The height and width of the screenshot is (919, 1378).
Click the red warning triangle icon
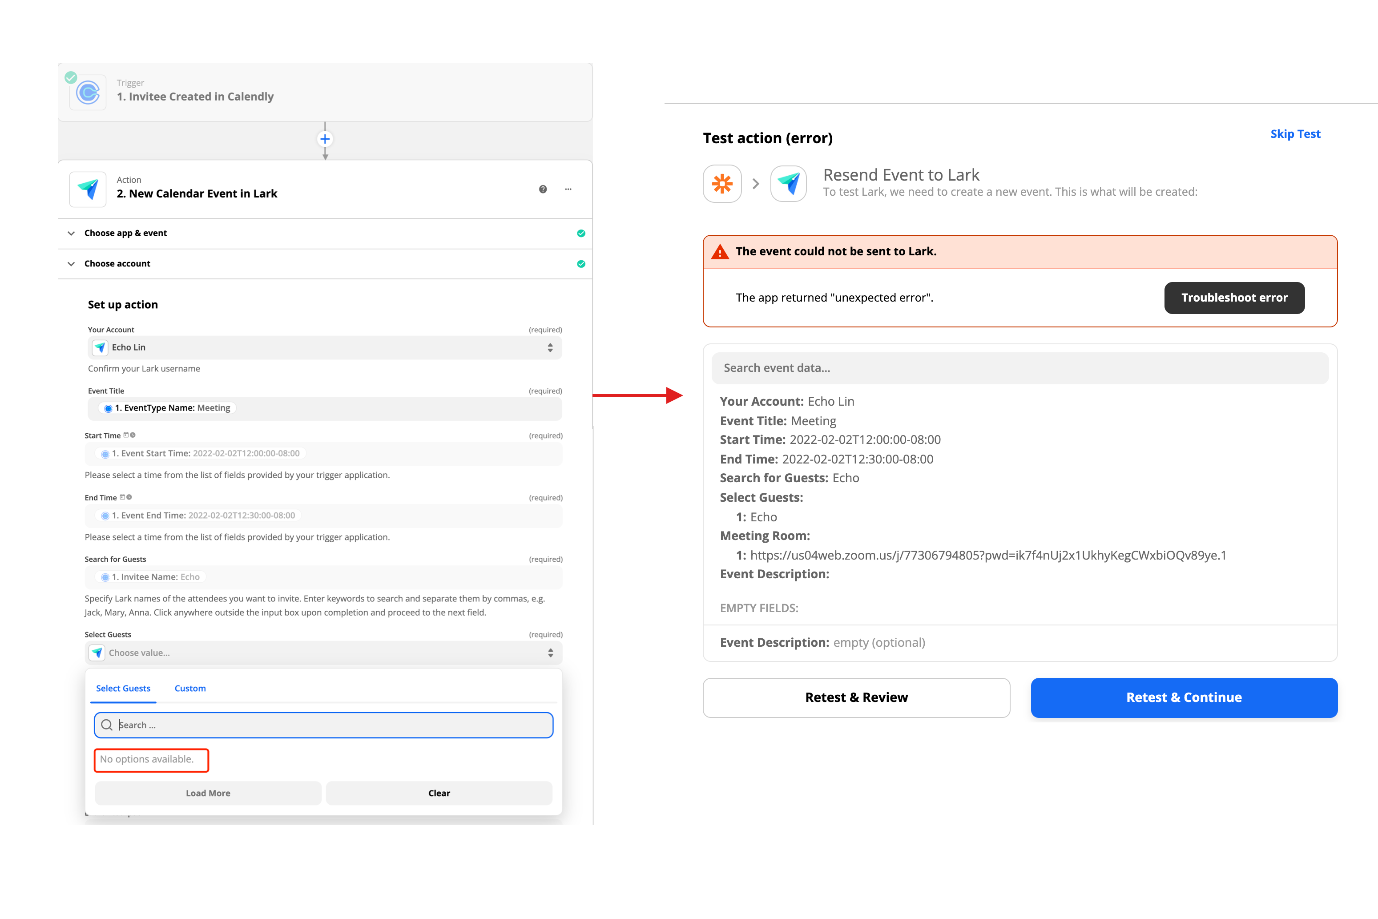click(720, 251)
